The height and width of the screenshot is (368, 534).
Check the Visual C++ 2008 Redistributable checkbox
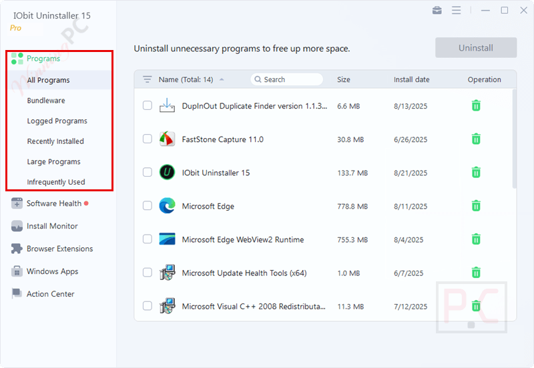[x=148, y=306]
